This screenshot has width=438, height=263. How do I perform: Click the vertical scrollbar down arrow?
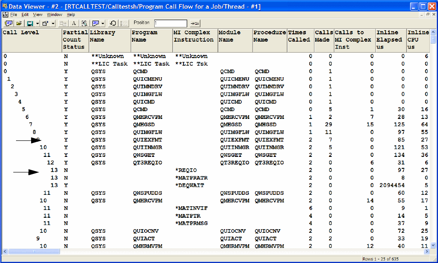[x=433, y=246]
